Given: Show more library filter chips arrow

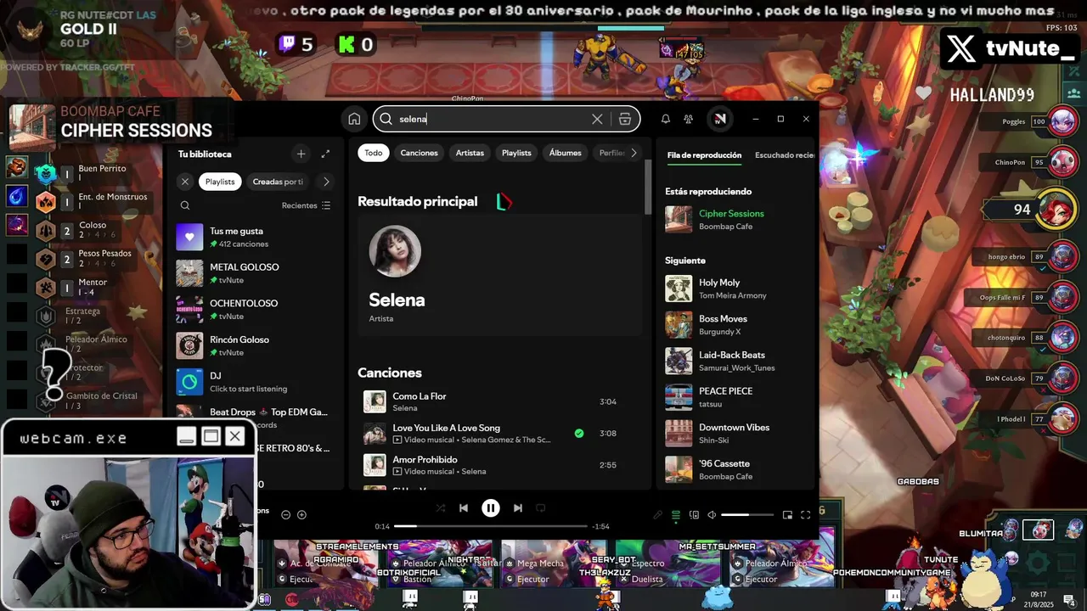Looking at the screenshot, I should (x=326, y=182).
